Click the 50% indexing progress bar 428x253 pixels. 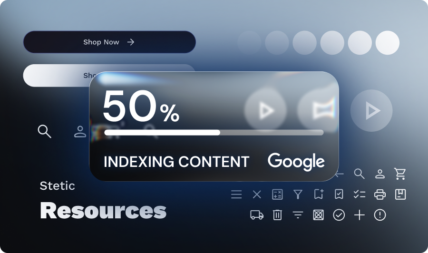[214, 133]
